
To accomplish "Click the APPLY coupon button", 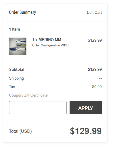I will (86, 107).
